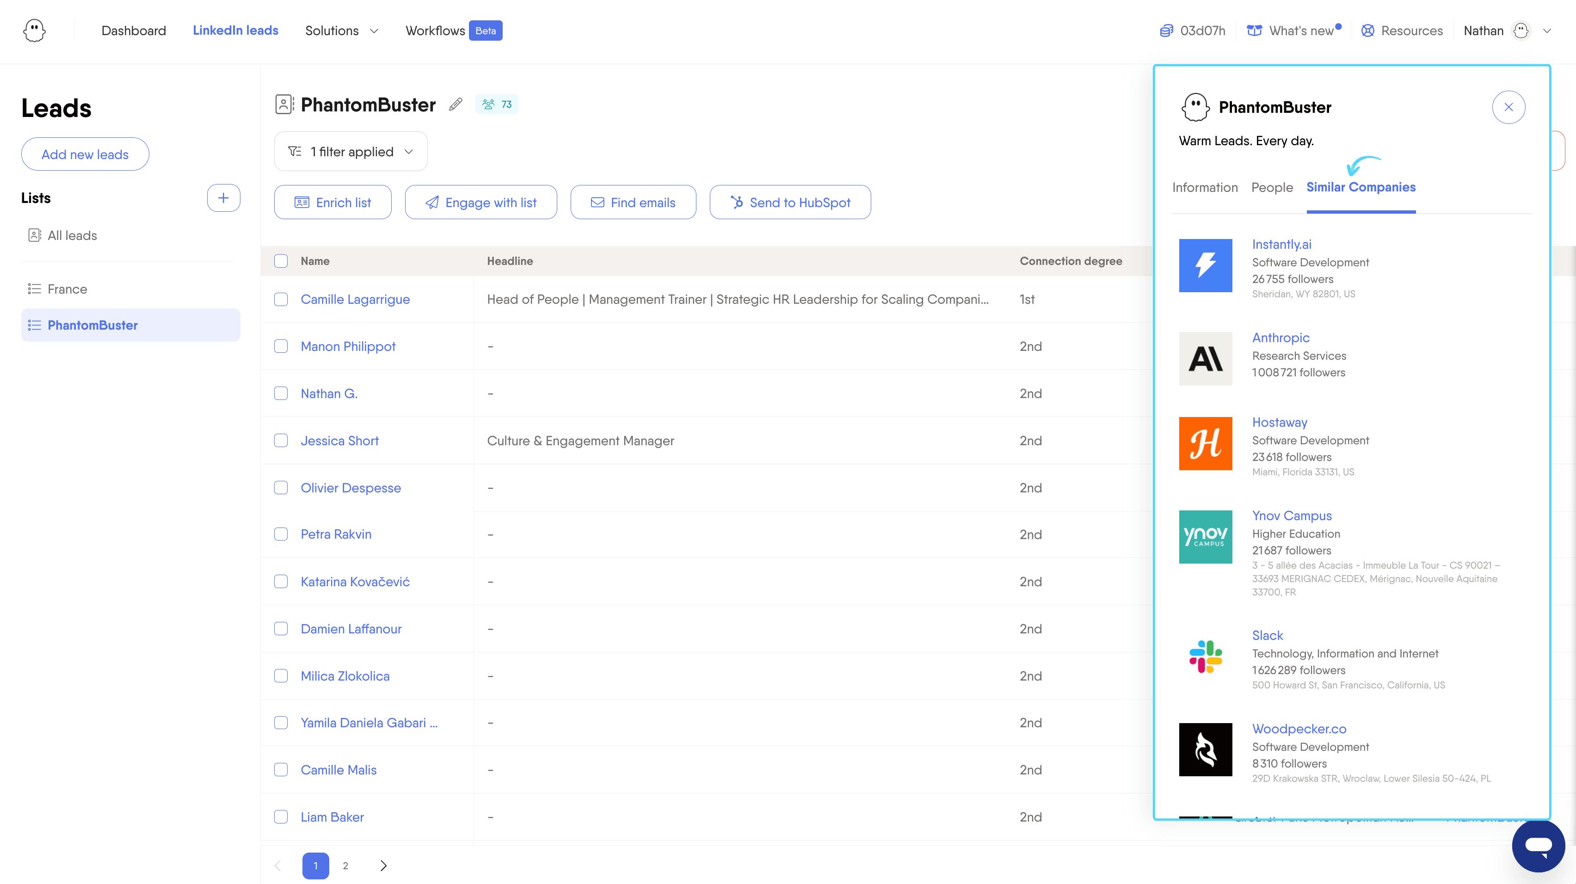
Task: Select the PhantomBuster list in sidebar
Action: coord(130,325)
